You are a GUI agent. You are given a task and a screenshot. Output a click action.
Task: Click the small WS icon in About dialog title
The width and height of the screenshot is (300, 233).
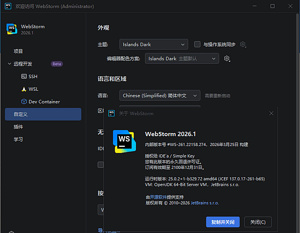112,113
